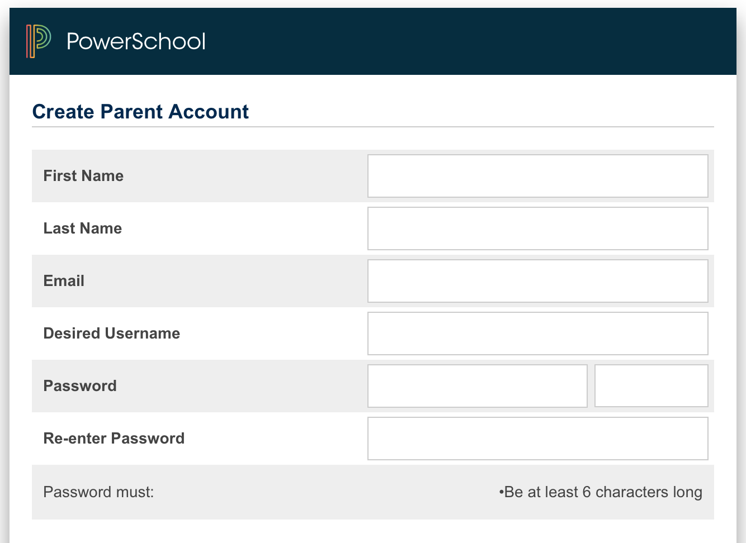
Task: Click the PowerSchool P logo icon
Action: (39, 41)
